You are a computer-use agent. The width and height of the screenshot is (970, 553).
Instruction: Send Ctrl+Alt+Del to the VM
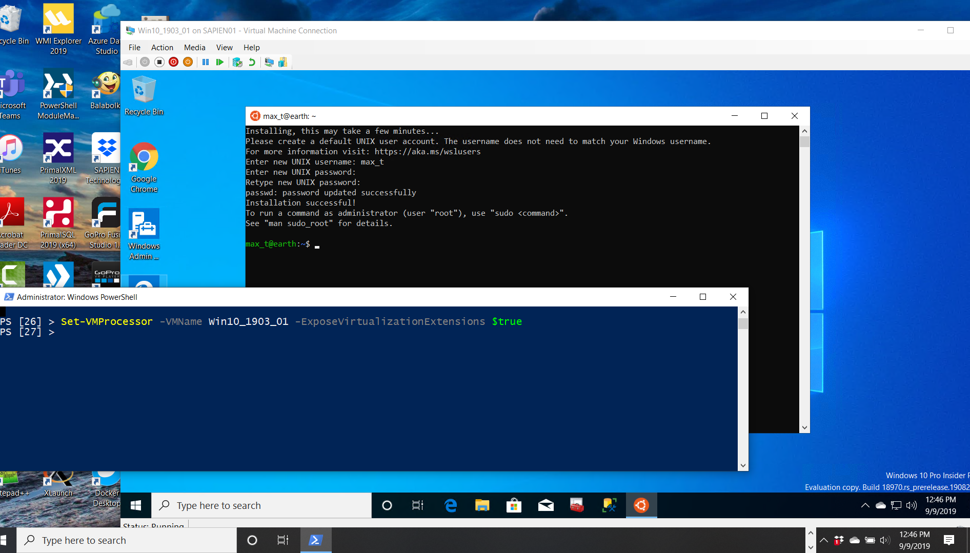[x=128, y=62]
